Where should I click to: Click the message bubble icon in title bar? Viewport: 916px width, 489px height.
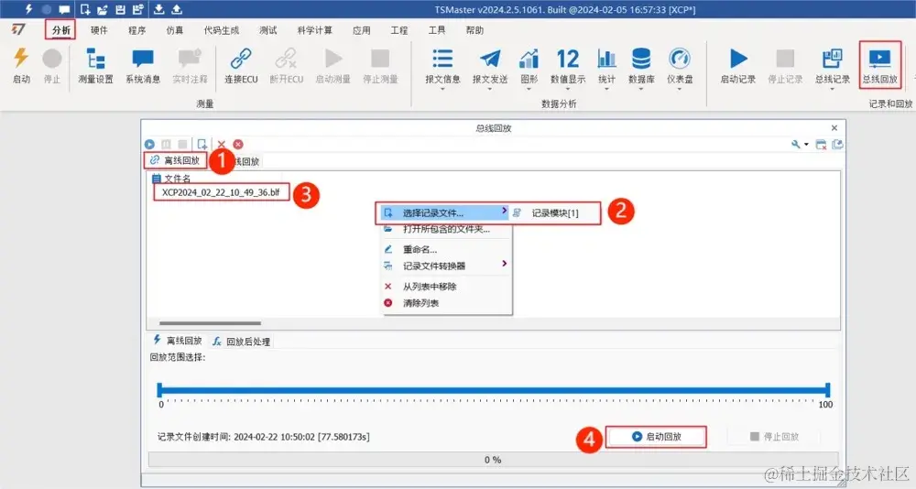64,9
